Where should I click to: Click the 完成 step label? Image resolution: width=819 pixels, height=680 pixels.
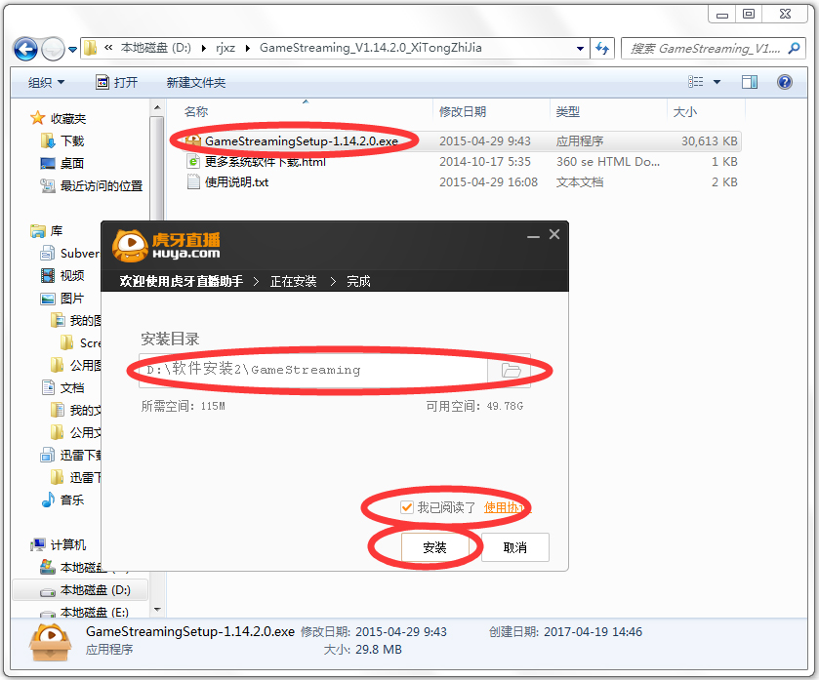tap(358, 281)
